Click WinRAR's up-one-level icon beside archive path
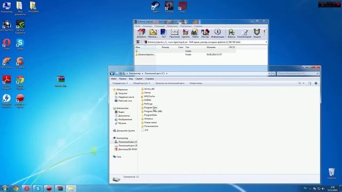The image size is (342, 192). (x=138, y=42)
